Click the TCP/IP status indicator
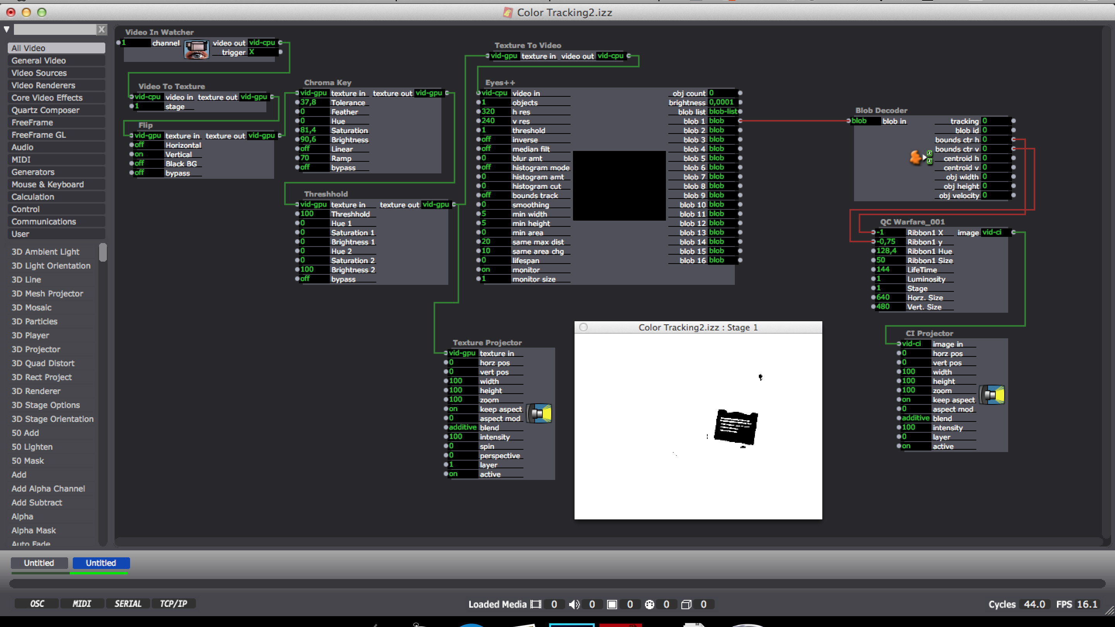Viewport: 1115px width, 627px height. tap(173, 604)
